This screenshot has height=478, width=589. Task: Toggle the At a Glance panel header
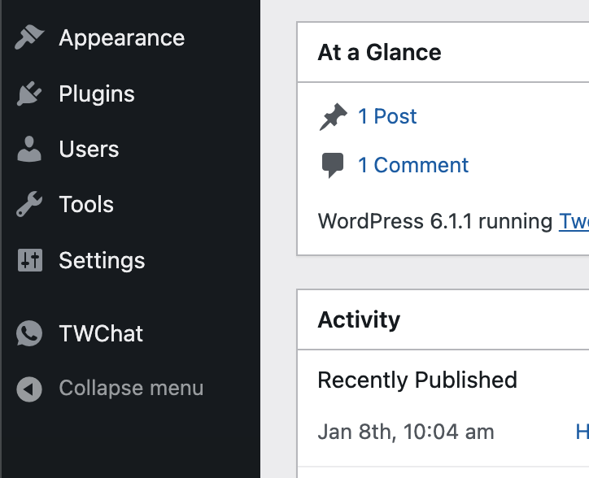[x=443, y=52]
